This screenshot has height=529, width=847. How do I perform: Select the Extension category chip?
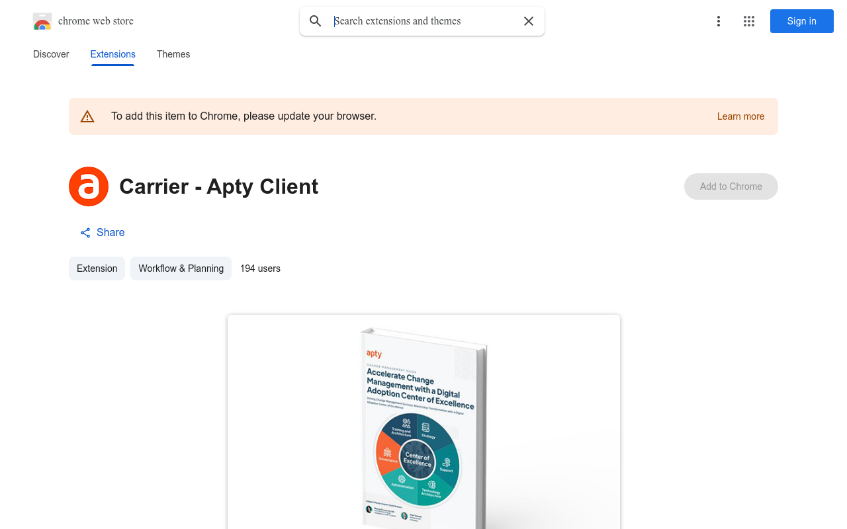[x=97, y=268]
